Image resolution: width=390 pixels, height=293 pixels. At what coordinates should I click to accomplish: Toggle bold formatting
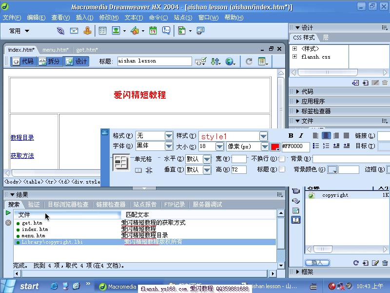point(291,136)
